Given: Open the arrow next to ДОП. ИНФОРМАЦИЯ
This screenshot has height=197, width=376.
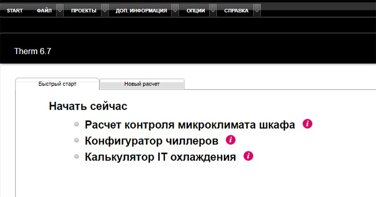Looking at the screenshot, I should pos(175,11).
